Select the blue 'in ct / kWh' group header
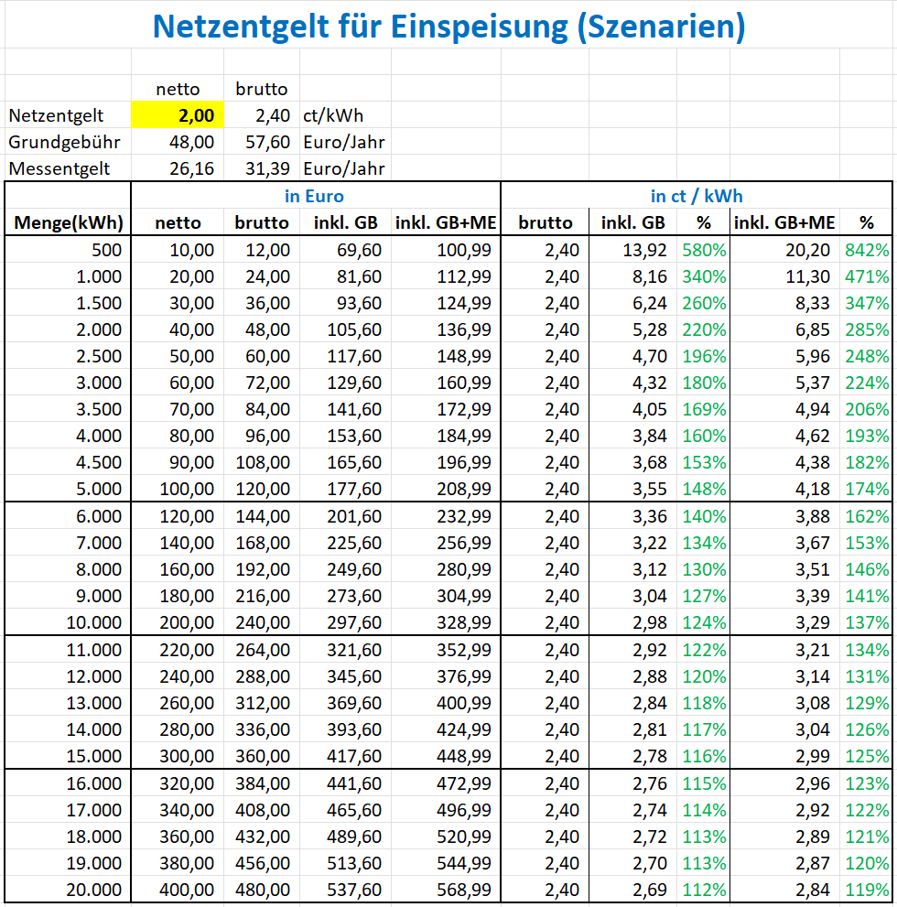This screenshot has height=907, width=897. pyautogui.click(x=697, y=196)
